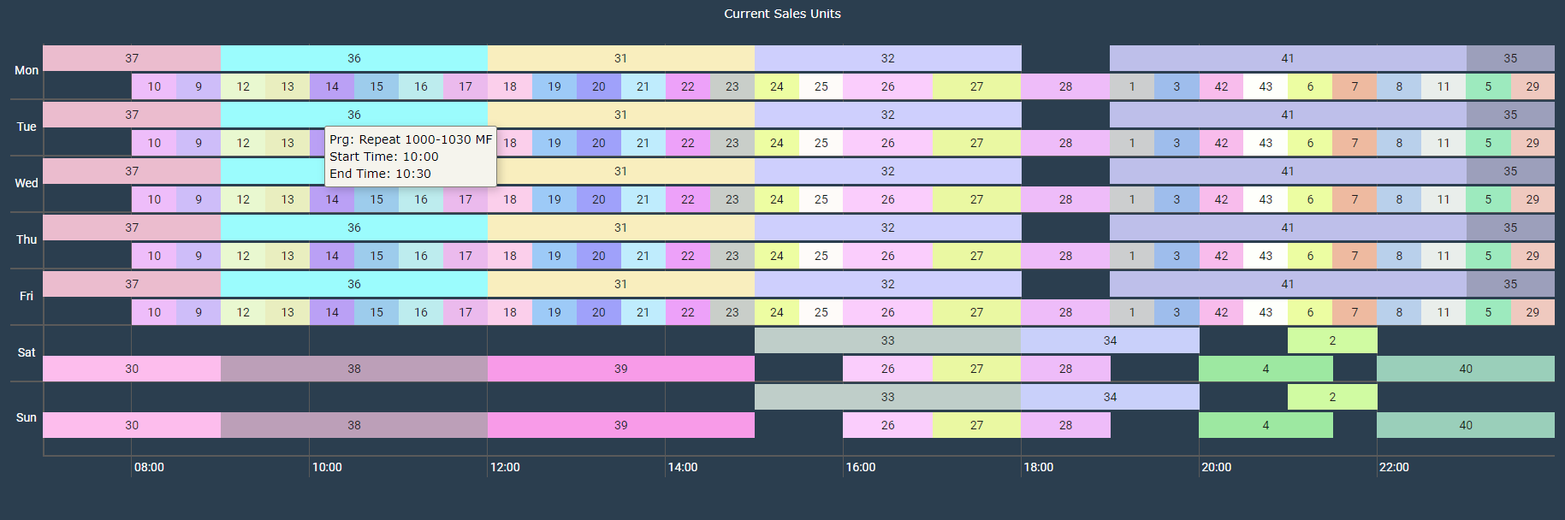Click block 31 in the Friday row

point(620,284)
